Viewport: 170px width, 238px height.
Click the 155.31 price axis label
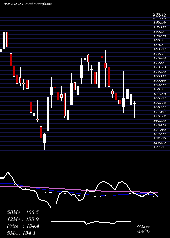click(159, 98)
